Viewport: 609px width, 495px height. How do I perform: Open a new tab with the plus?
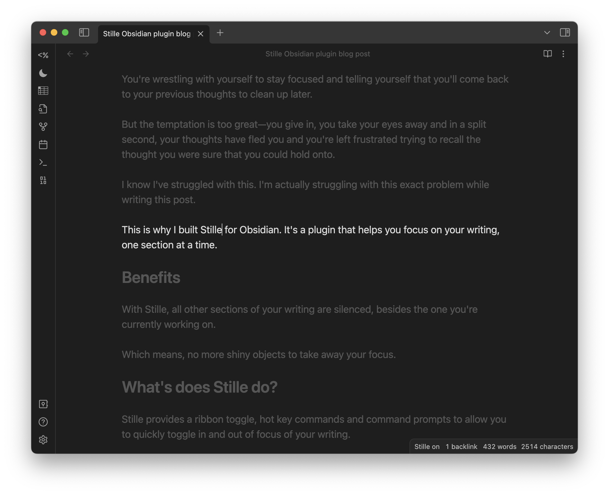click(220, 33)
